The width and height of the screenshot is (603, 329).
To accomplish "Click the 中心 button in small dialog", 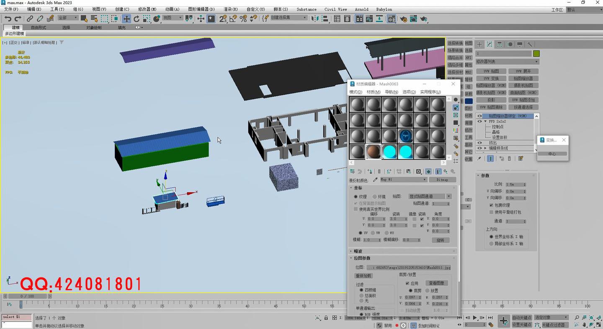I will coord(552,154).
